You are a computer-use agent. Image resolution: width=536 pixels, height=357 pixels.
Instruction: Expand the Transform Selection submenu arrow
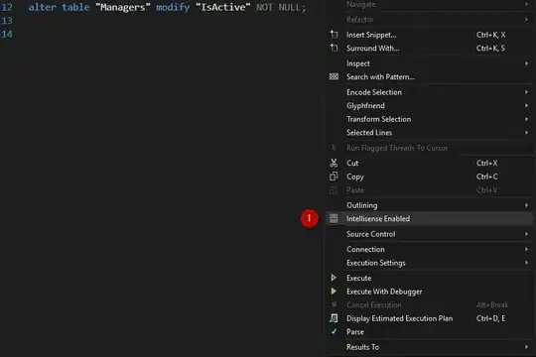526,119
